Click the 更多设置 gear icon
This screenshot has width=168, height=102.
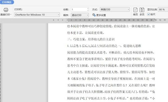click(94, 15)
